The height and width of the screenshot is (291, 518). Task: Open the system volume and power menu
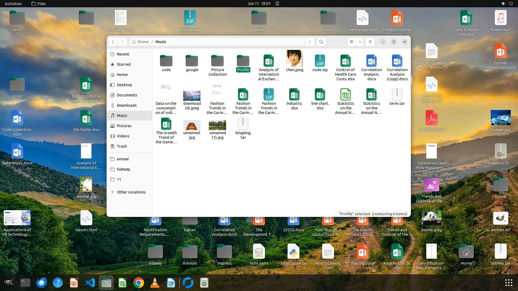(x=507, y=4)
